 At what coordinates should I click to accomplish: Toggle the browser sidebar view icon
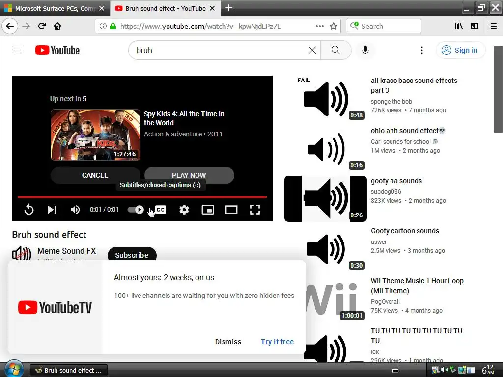[475, 26]
